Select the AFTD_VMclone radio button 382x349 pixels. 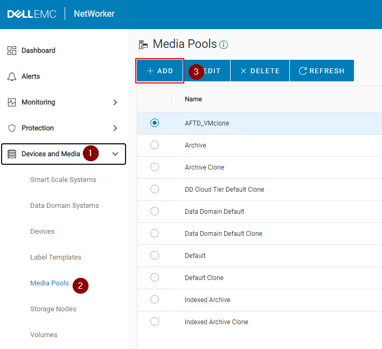[x=155, y=123]
